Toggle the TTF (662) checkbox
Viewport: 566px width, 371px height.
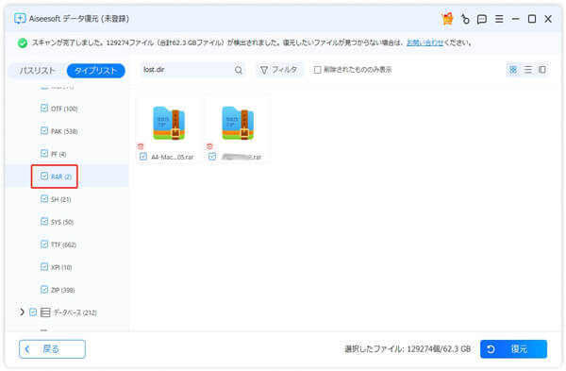[44, 244]
